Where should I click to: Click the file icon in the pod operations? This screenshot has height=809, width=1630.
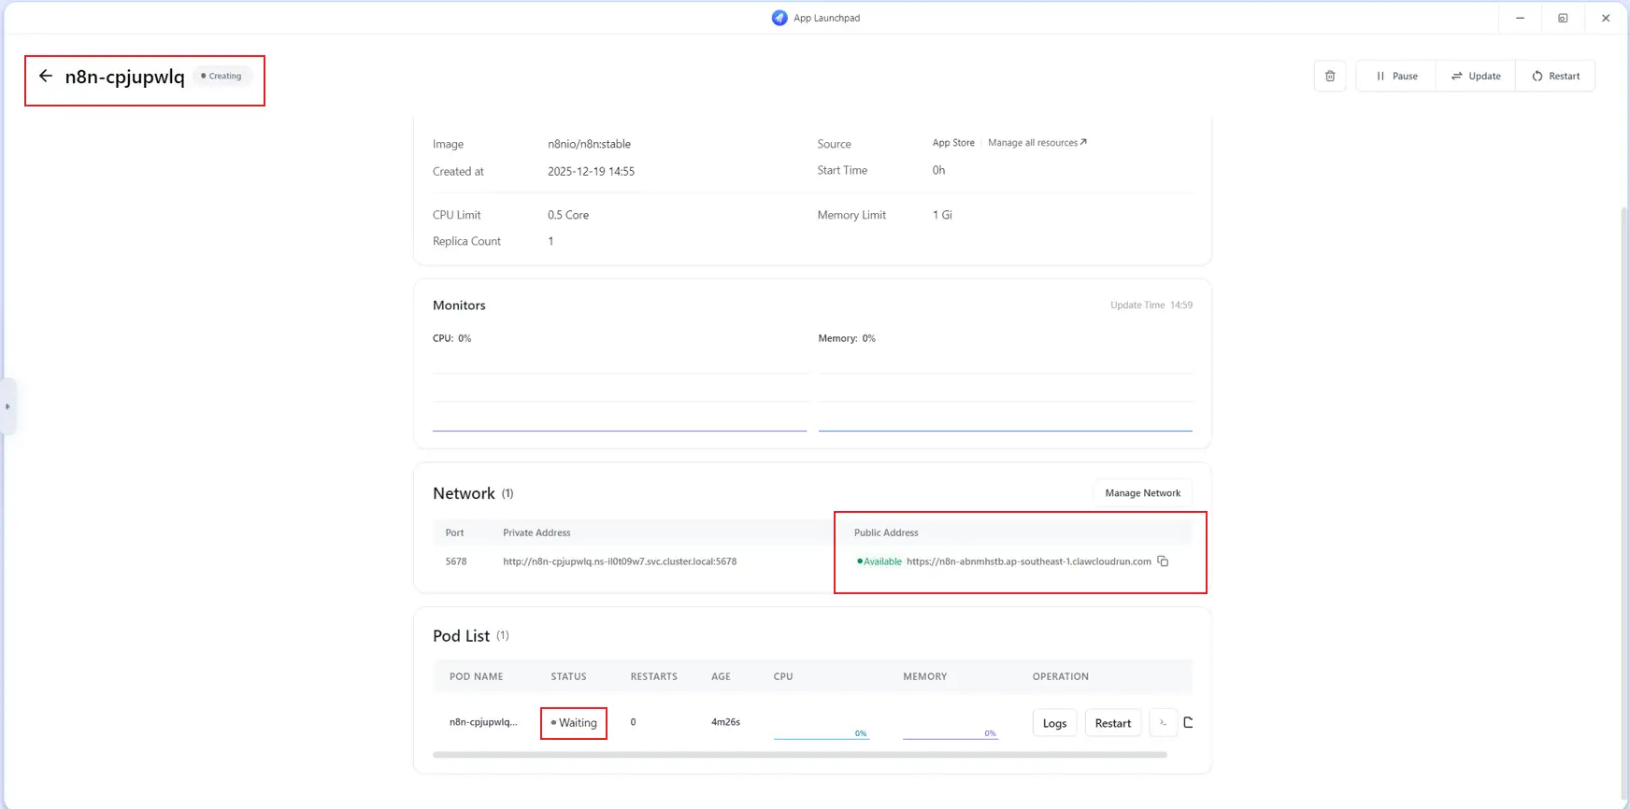1188,722
